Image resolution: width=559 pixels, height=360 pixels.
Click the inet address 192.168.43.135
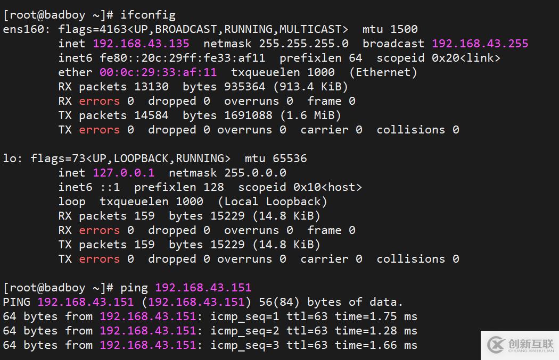tap(141, 44)
